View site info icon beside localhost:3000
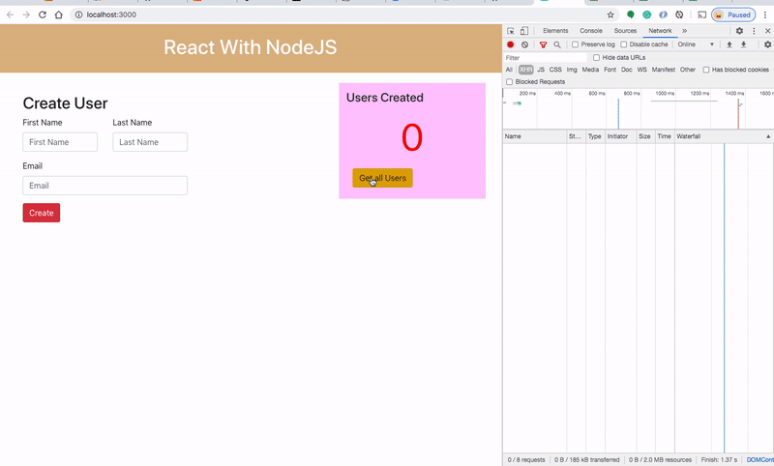This screenshot has height=466, width=774. pos(78,15)
